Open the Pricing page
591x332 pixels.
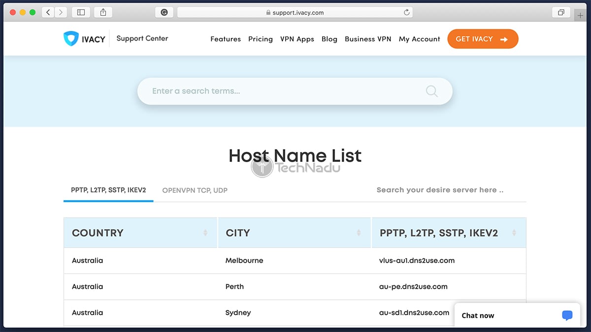click(x=261, y=39)
